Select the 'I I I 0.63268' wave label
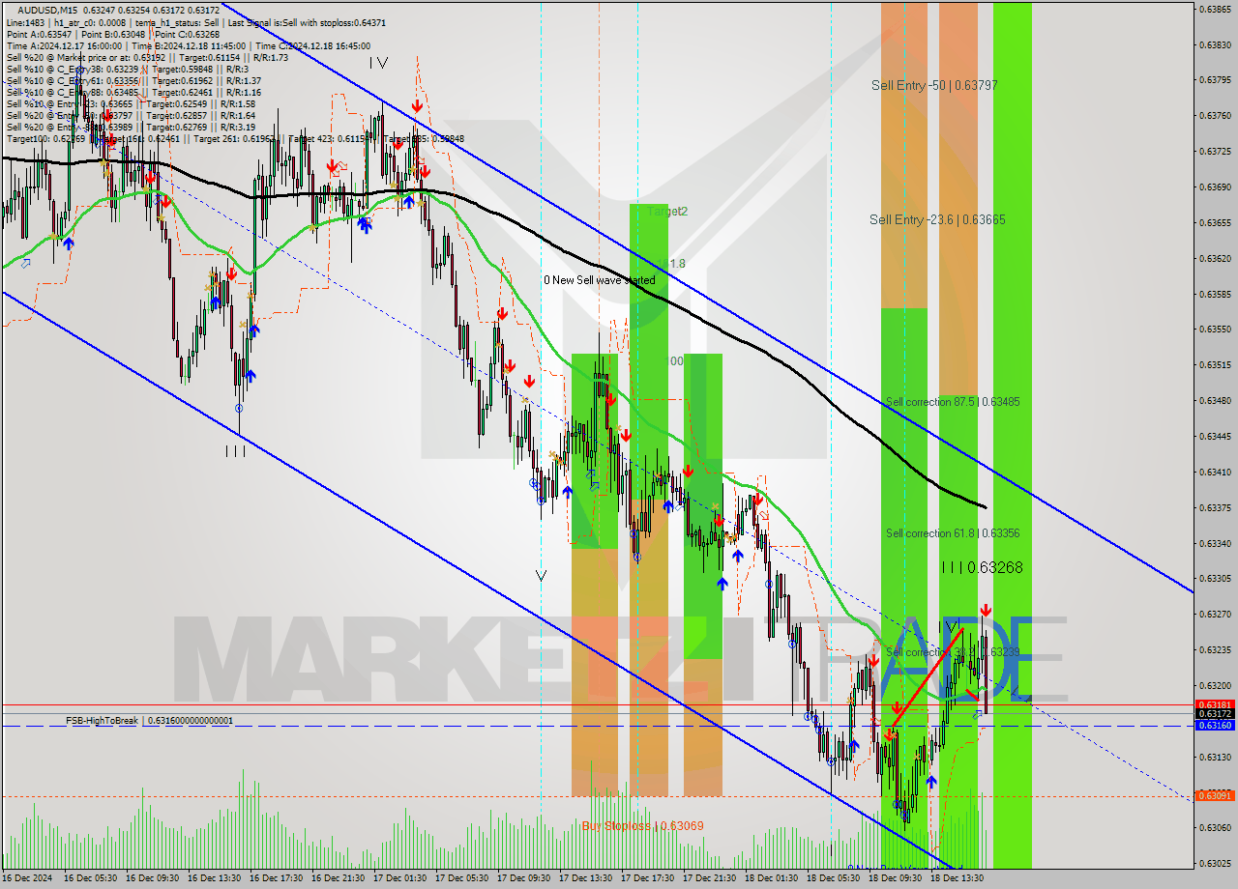The image size is (1238, 889). (x=982, y=568)
